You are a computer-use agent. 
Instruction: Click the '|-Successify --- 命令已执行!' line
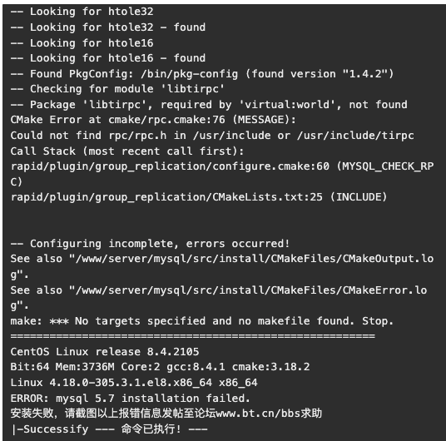tap(109, 429)
